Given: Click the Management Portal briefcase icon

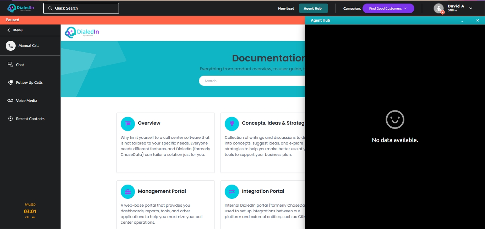Looking at the screenshot, I should [x=128, y=192].
